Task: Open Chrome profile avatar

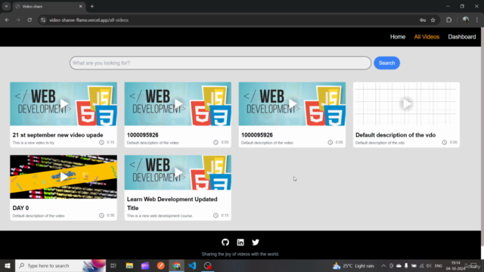Action: pyautogui.click(x=466, y=20)
